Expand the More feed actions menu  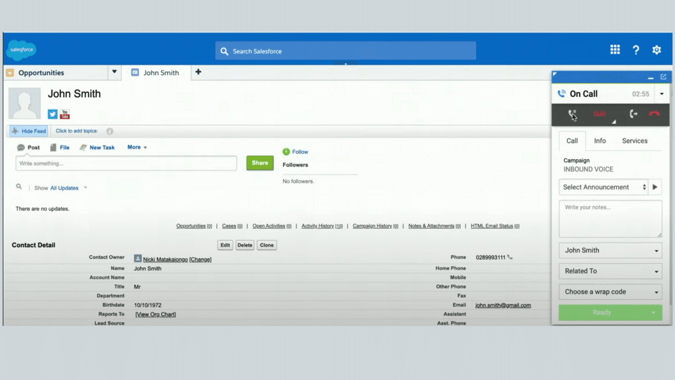coord(137,147)
